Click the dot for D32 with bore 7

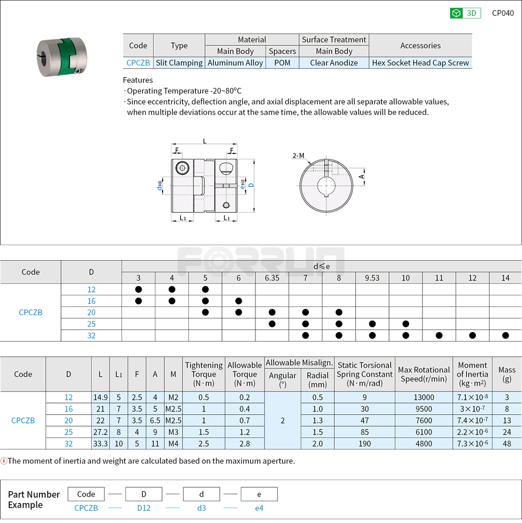tap(306, 335)
